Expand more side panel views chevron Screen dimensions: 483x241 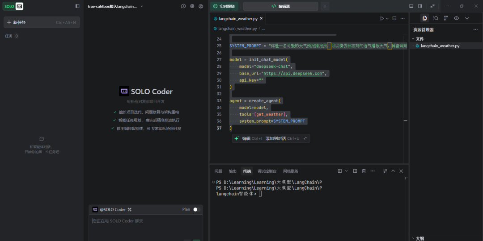click(467, 18)
